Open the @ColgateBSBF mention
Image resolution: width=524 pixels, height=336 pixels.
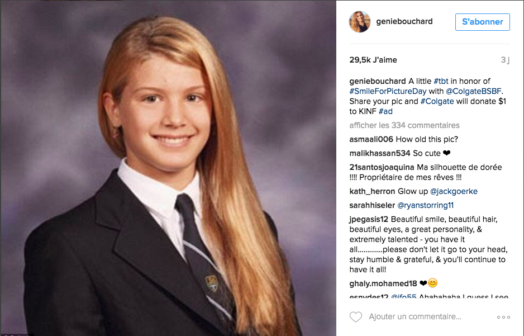(474, 91)
